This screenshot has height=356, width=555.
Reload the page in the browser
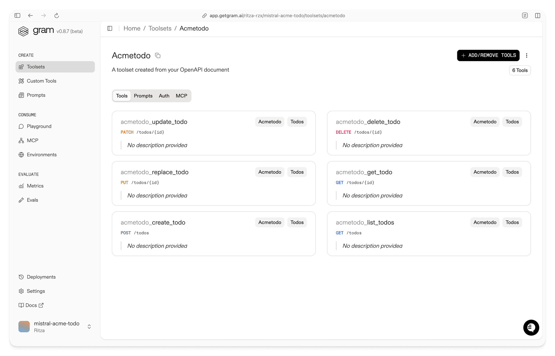point(57,16)
